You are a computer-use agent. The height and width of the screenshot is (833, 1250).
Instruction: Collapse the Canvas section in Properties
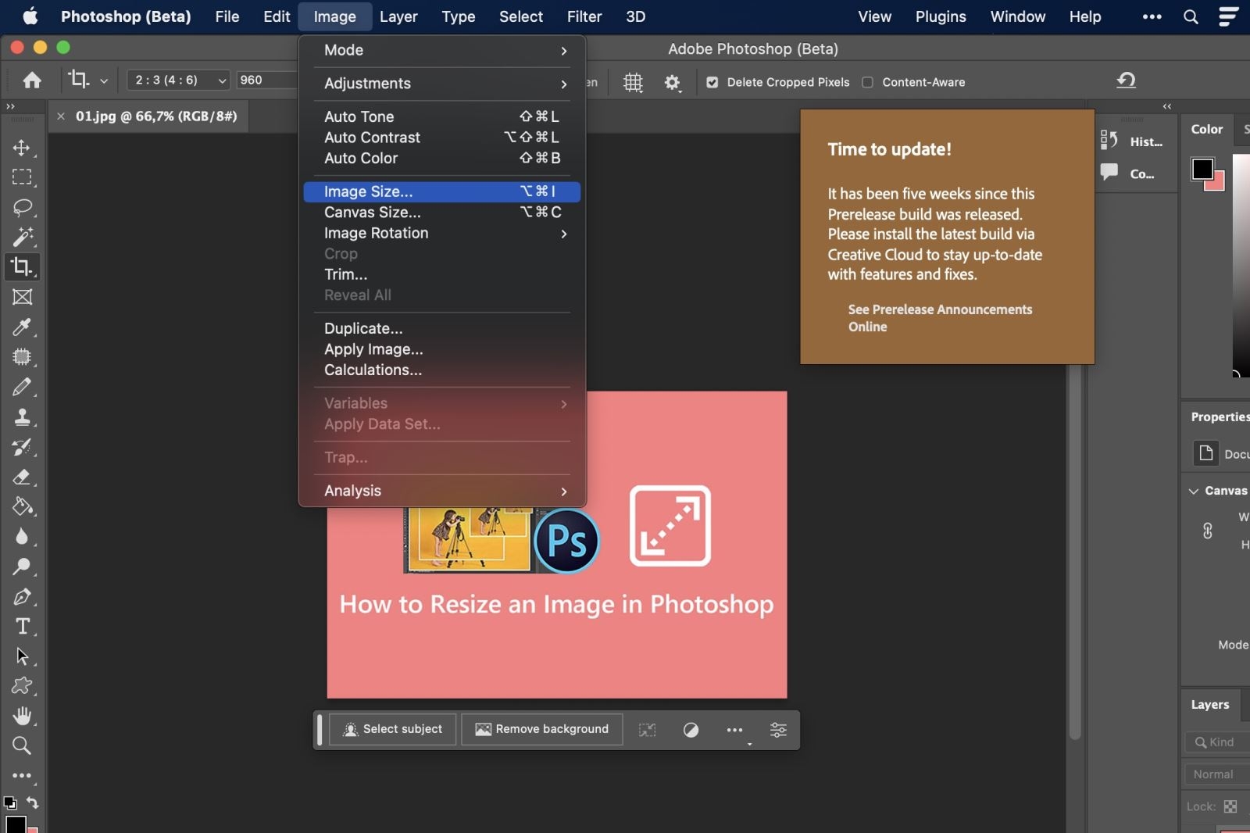pyautogui.click(x=1194, y=491)
